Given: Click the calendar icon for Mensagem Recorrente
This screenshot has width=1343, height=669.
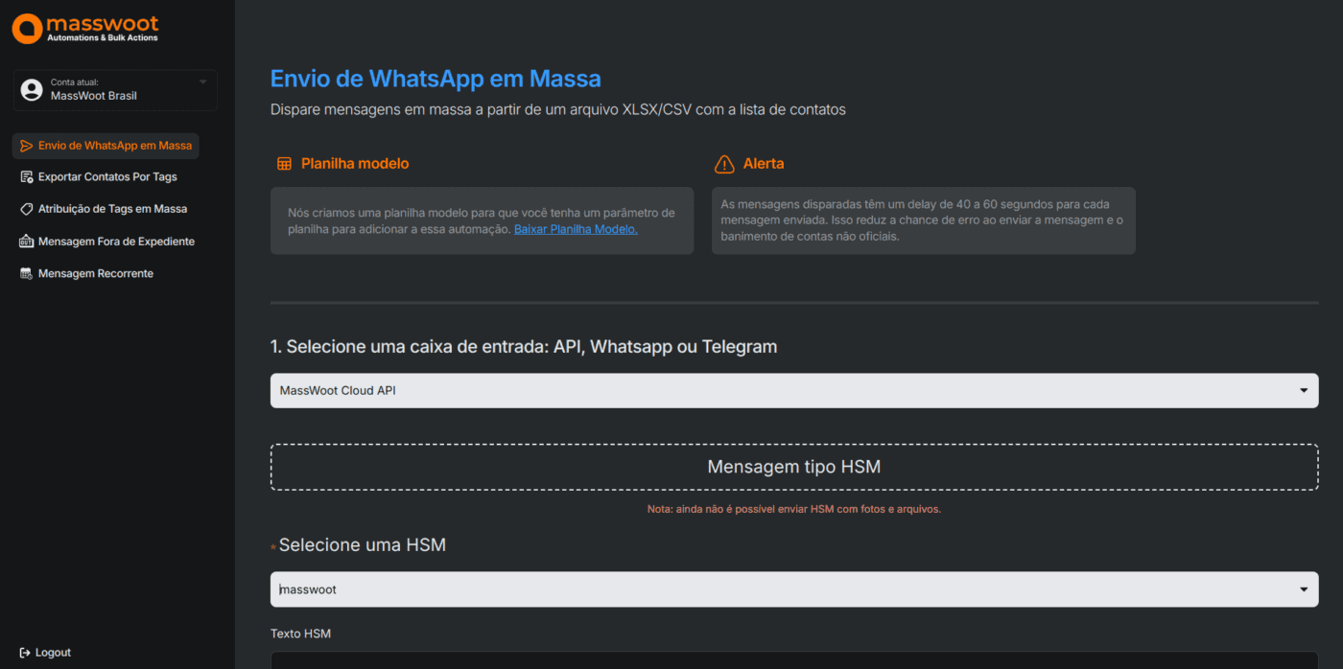Looking at the screenshot, I should [x=26, y=274].
